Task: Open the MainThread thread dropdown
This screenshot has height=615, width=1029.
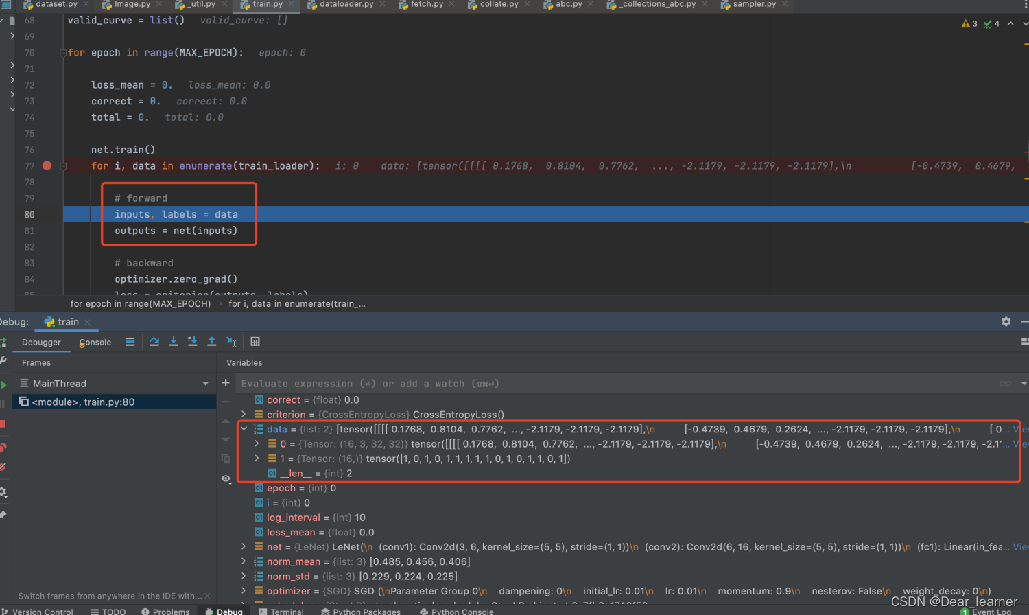Action: [x=205, y=384]
